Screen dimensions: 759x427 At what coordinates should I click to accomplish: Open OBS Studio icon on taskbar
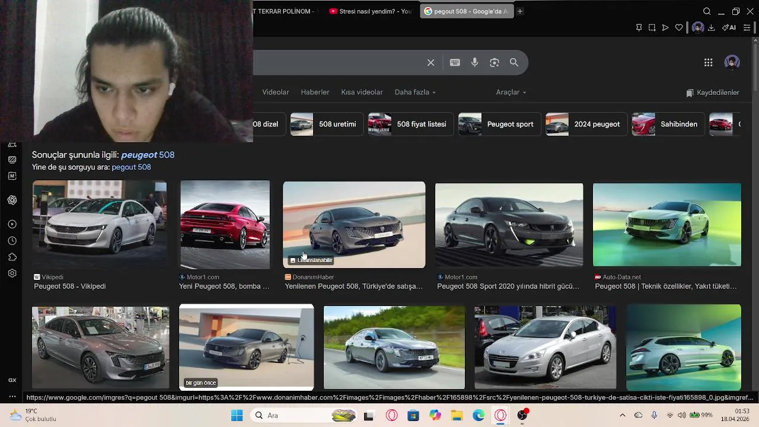522,415
